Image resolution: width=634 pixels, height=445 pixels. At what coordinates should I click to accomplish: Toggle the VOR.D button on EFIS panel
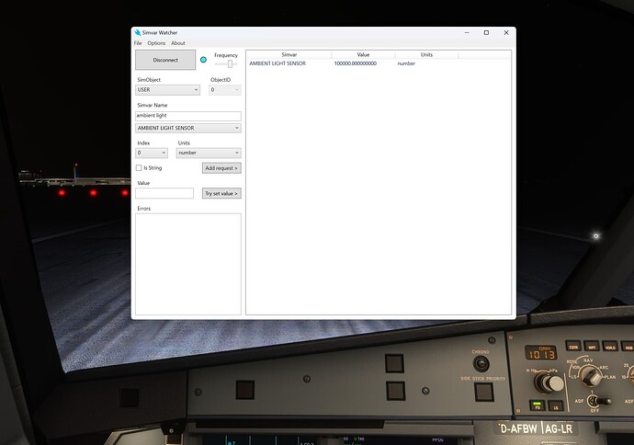pos(610,348)
